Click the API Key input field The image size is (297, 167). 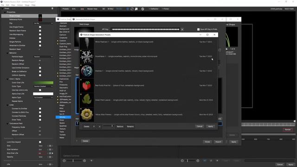click(145, 29)
